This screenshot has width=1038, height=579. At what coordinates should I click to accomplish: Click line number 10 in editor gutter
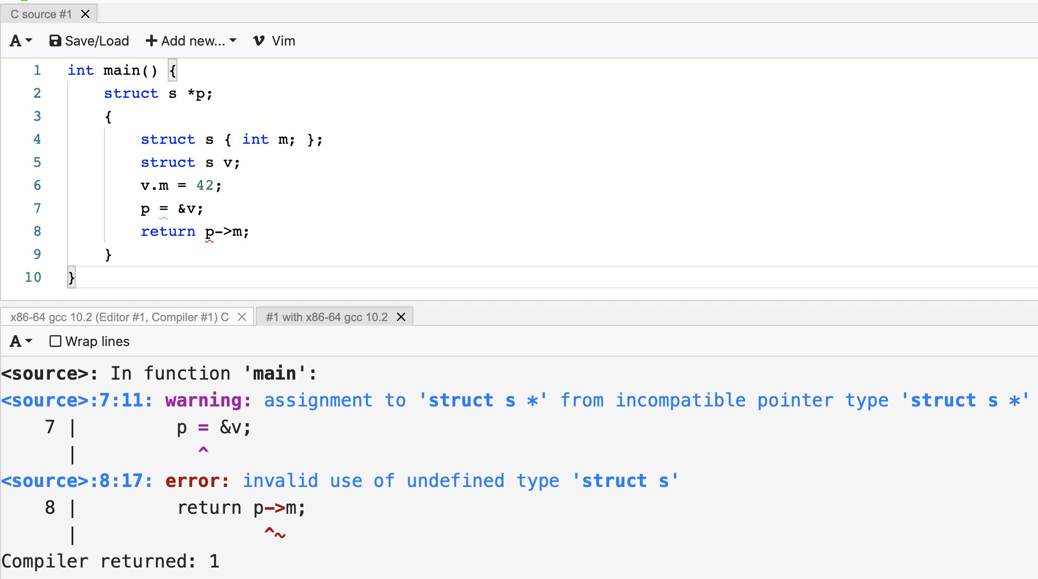33,278
